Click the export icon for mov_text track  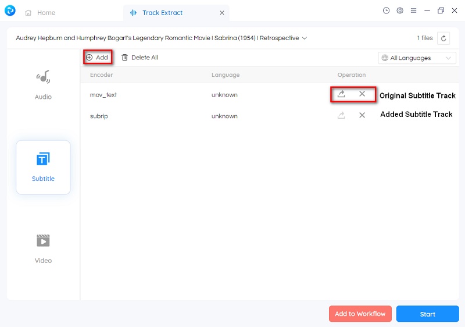(342, 94)
